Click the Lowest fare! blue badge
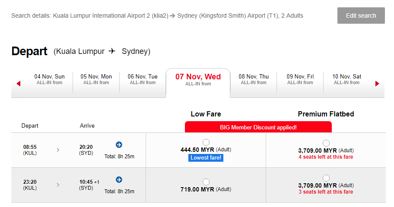Image resolution: width=394 pixels, height=207 pixels. pos(206,158)
